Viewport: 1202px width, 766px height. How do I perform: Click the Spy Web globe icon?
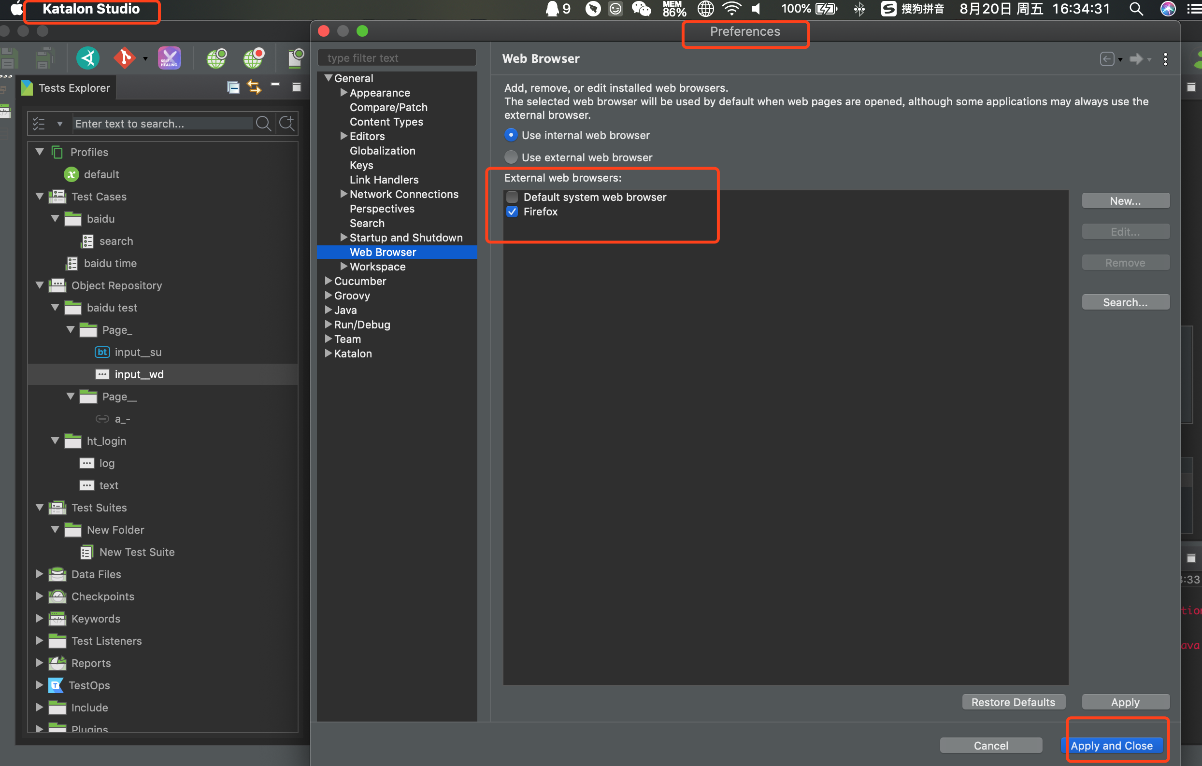point(216,58)
